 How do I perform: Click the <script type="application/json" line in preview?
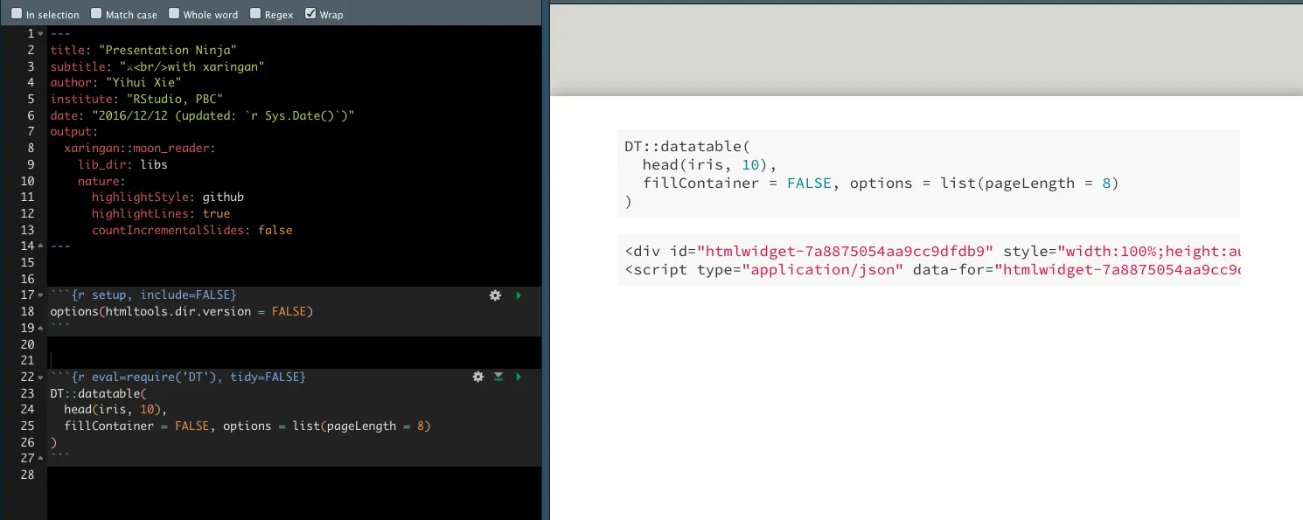point(932,269)
